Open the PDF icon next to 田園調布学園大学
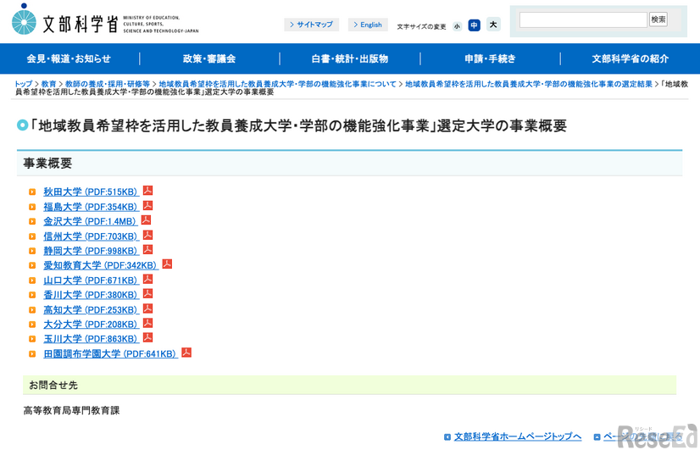Screen dimensions: 700x450 (186, 353)
